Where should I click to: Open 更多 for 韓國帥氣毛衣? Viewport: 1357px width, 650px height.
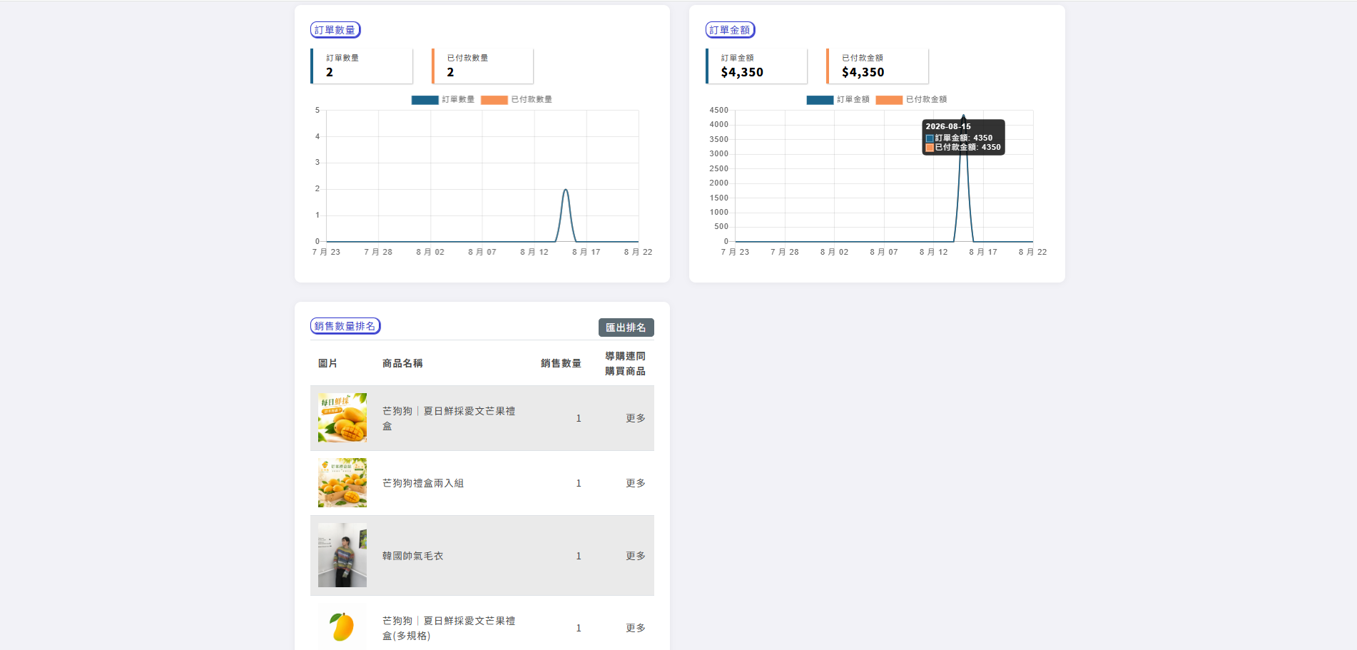[x=635, y=556]
